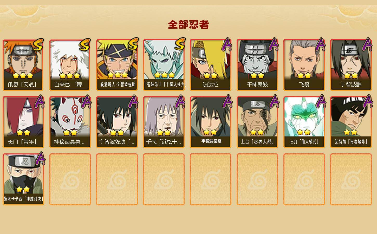Choose the 漩涡鸣人·宇智波佐助 card
The height and width of the screenshot is (234, 377).
[117, 65]
